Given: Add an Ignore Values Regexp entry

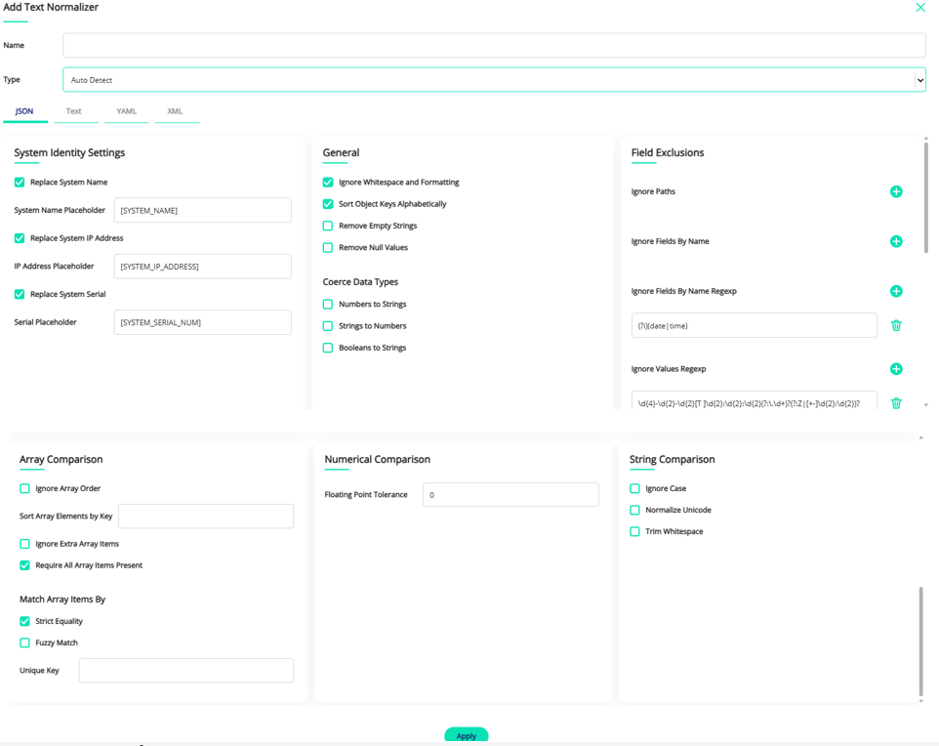Looking at the screenshot, I should click(x=896, y=369).
